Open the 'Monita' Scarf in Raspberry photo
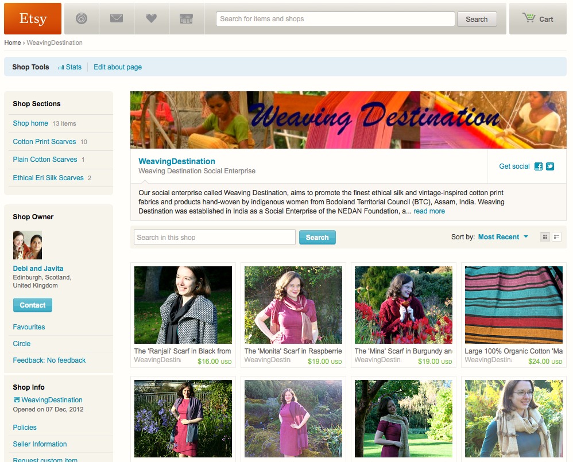Screen dimensions: 573x462 [x=293, y=305]
